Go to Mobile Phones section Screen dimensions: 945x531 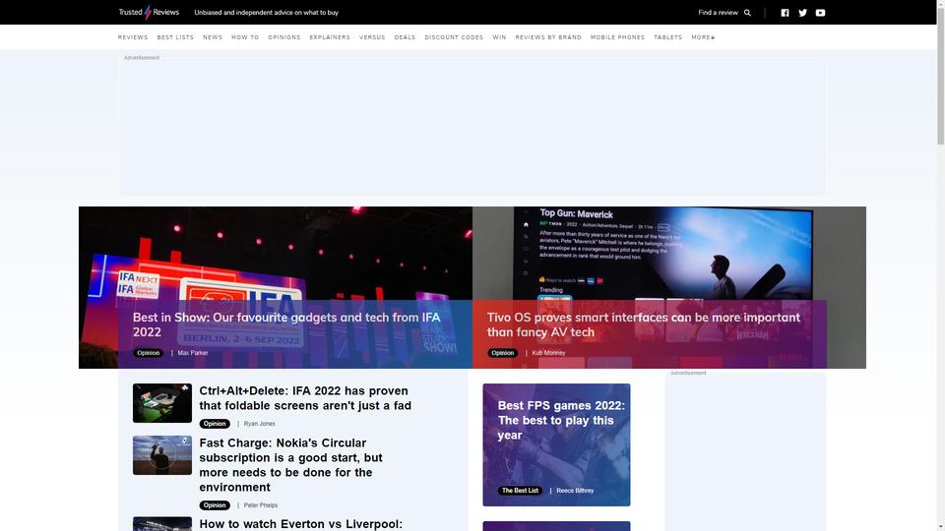618,37
